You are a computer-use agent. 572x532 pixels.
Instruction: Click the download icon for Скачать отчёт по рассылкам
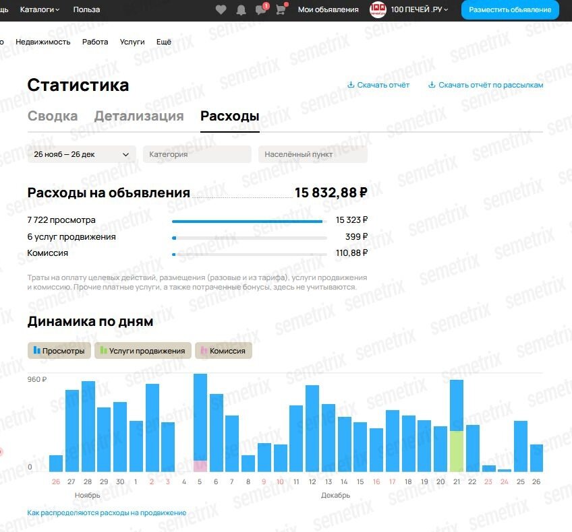pyautogui.click(x=431, y=85)
